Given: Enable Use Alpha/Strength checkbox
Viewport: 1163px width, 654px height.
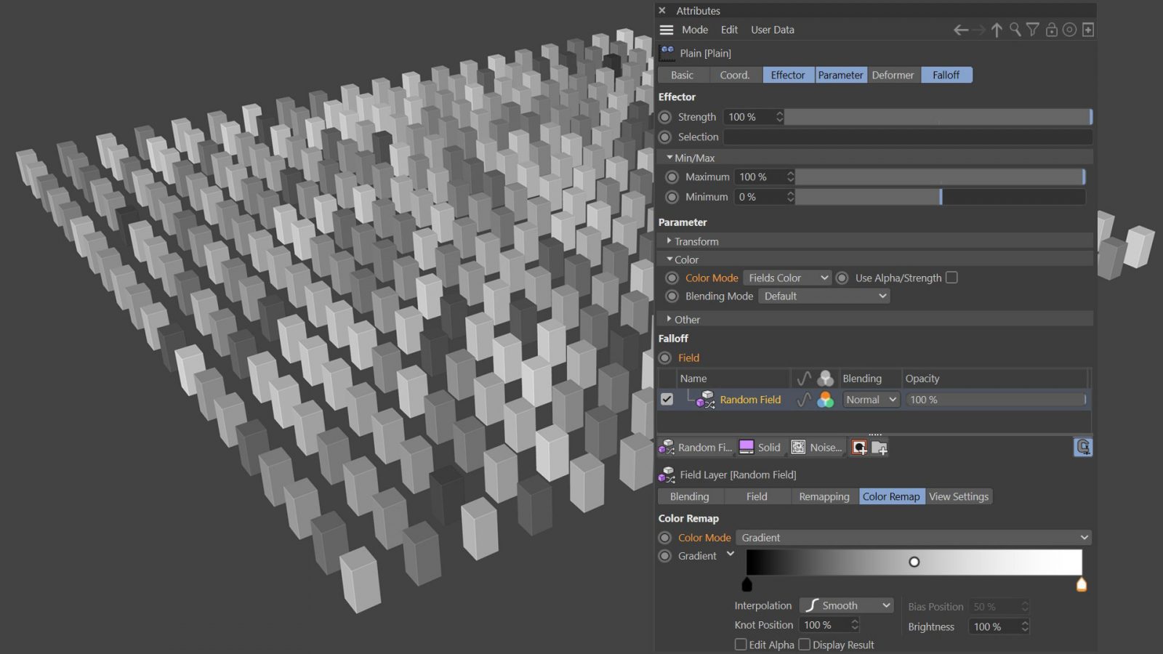Looking at the screenshot, I should [951, 278].
